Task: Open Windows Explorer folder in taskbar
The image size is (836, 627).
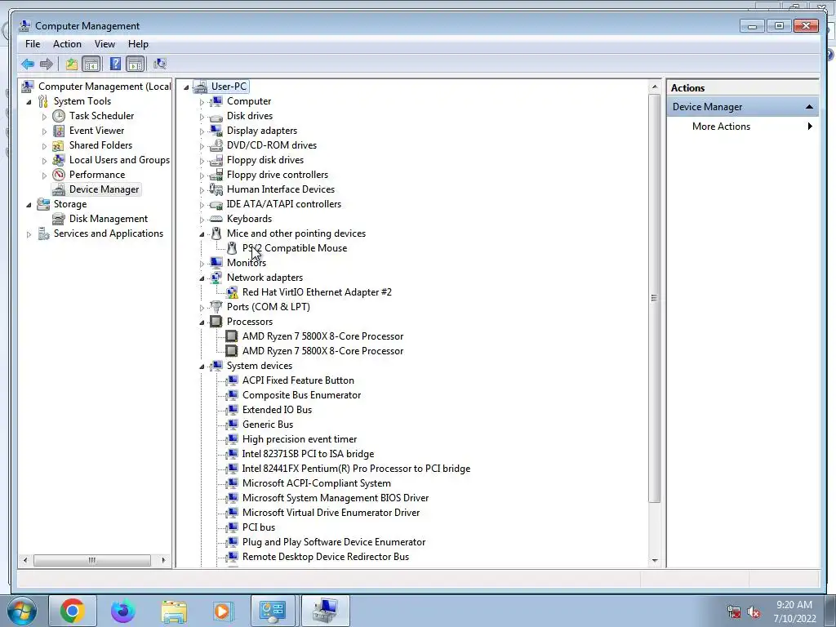Action: (x=174, y=611)
